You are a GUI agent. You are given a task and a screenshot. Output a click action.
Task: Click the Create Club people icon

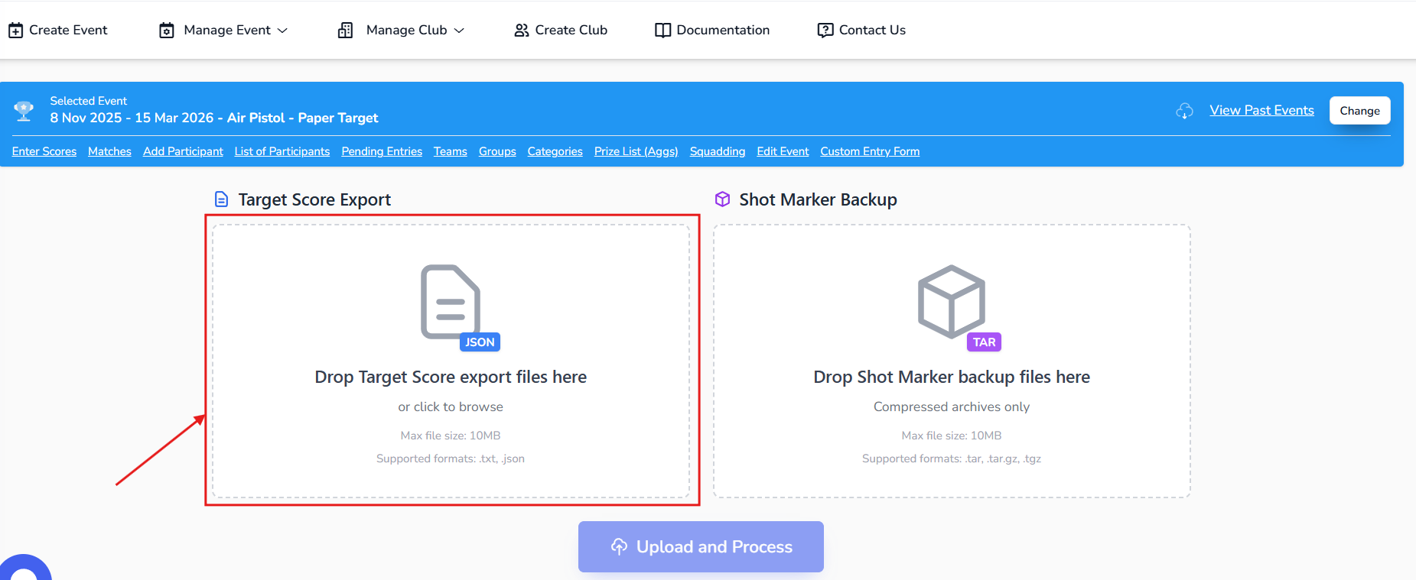[x=522, y=31]
